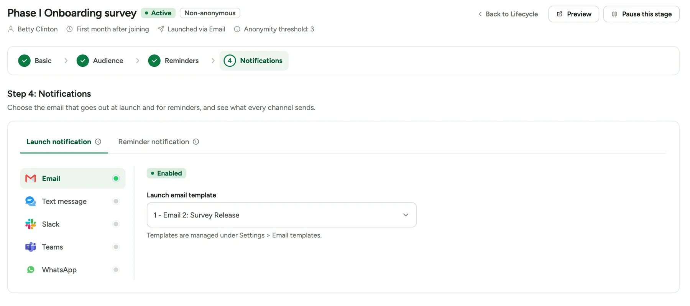This screenshot has height=306, width=690.
Task: Click Pause this stage button
Action: click(641, 14)
